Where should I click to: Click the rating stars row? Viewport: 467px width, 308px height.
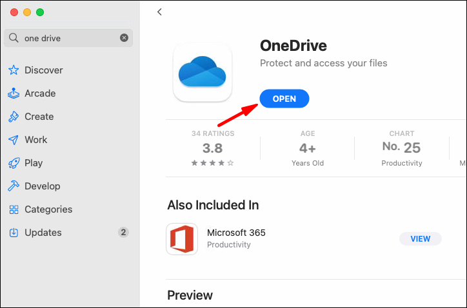[212, 163]
